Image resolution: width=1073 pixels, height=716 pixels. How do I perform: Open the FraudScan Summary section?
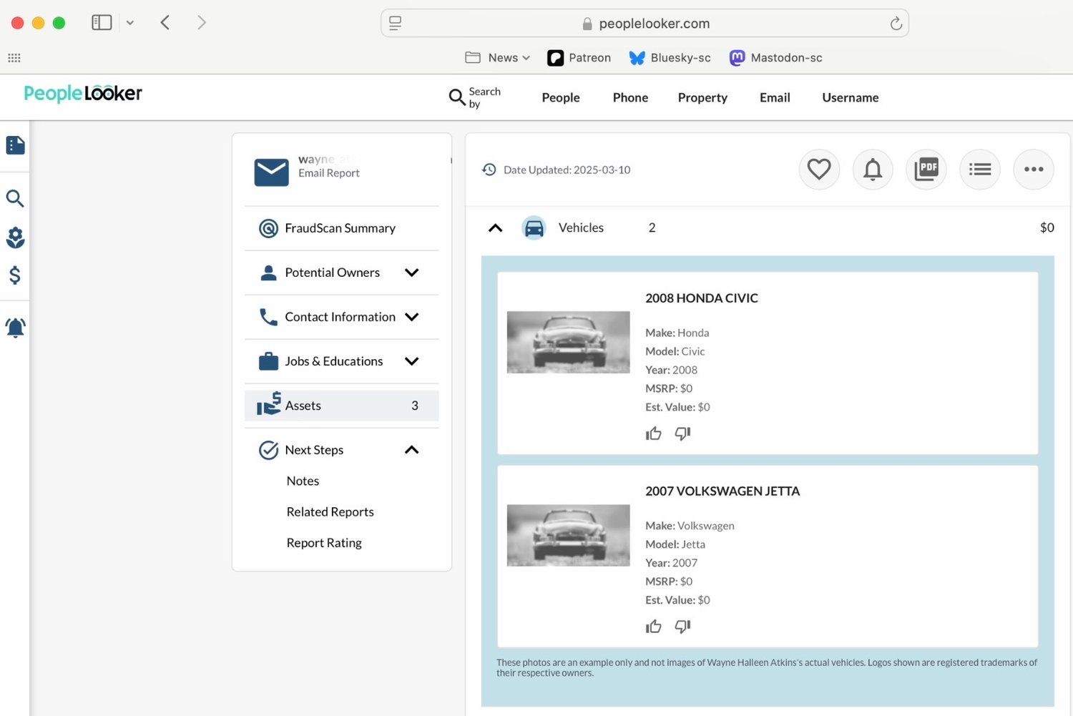pos(342,228)
